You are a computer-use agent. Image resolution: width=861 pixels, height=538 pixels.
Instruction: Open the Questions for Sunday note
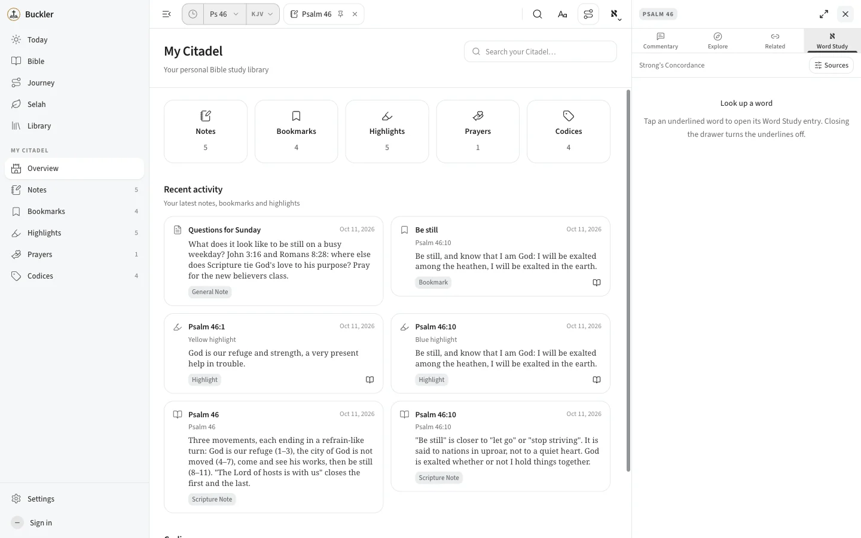point(274,261)
